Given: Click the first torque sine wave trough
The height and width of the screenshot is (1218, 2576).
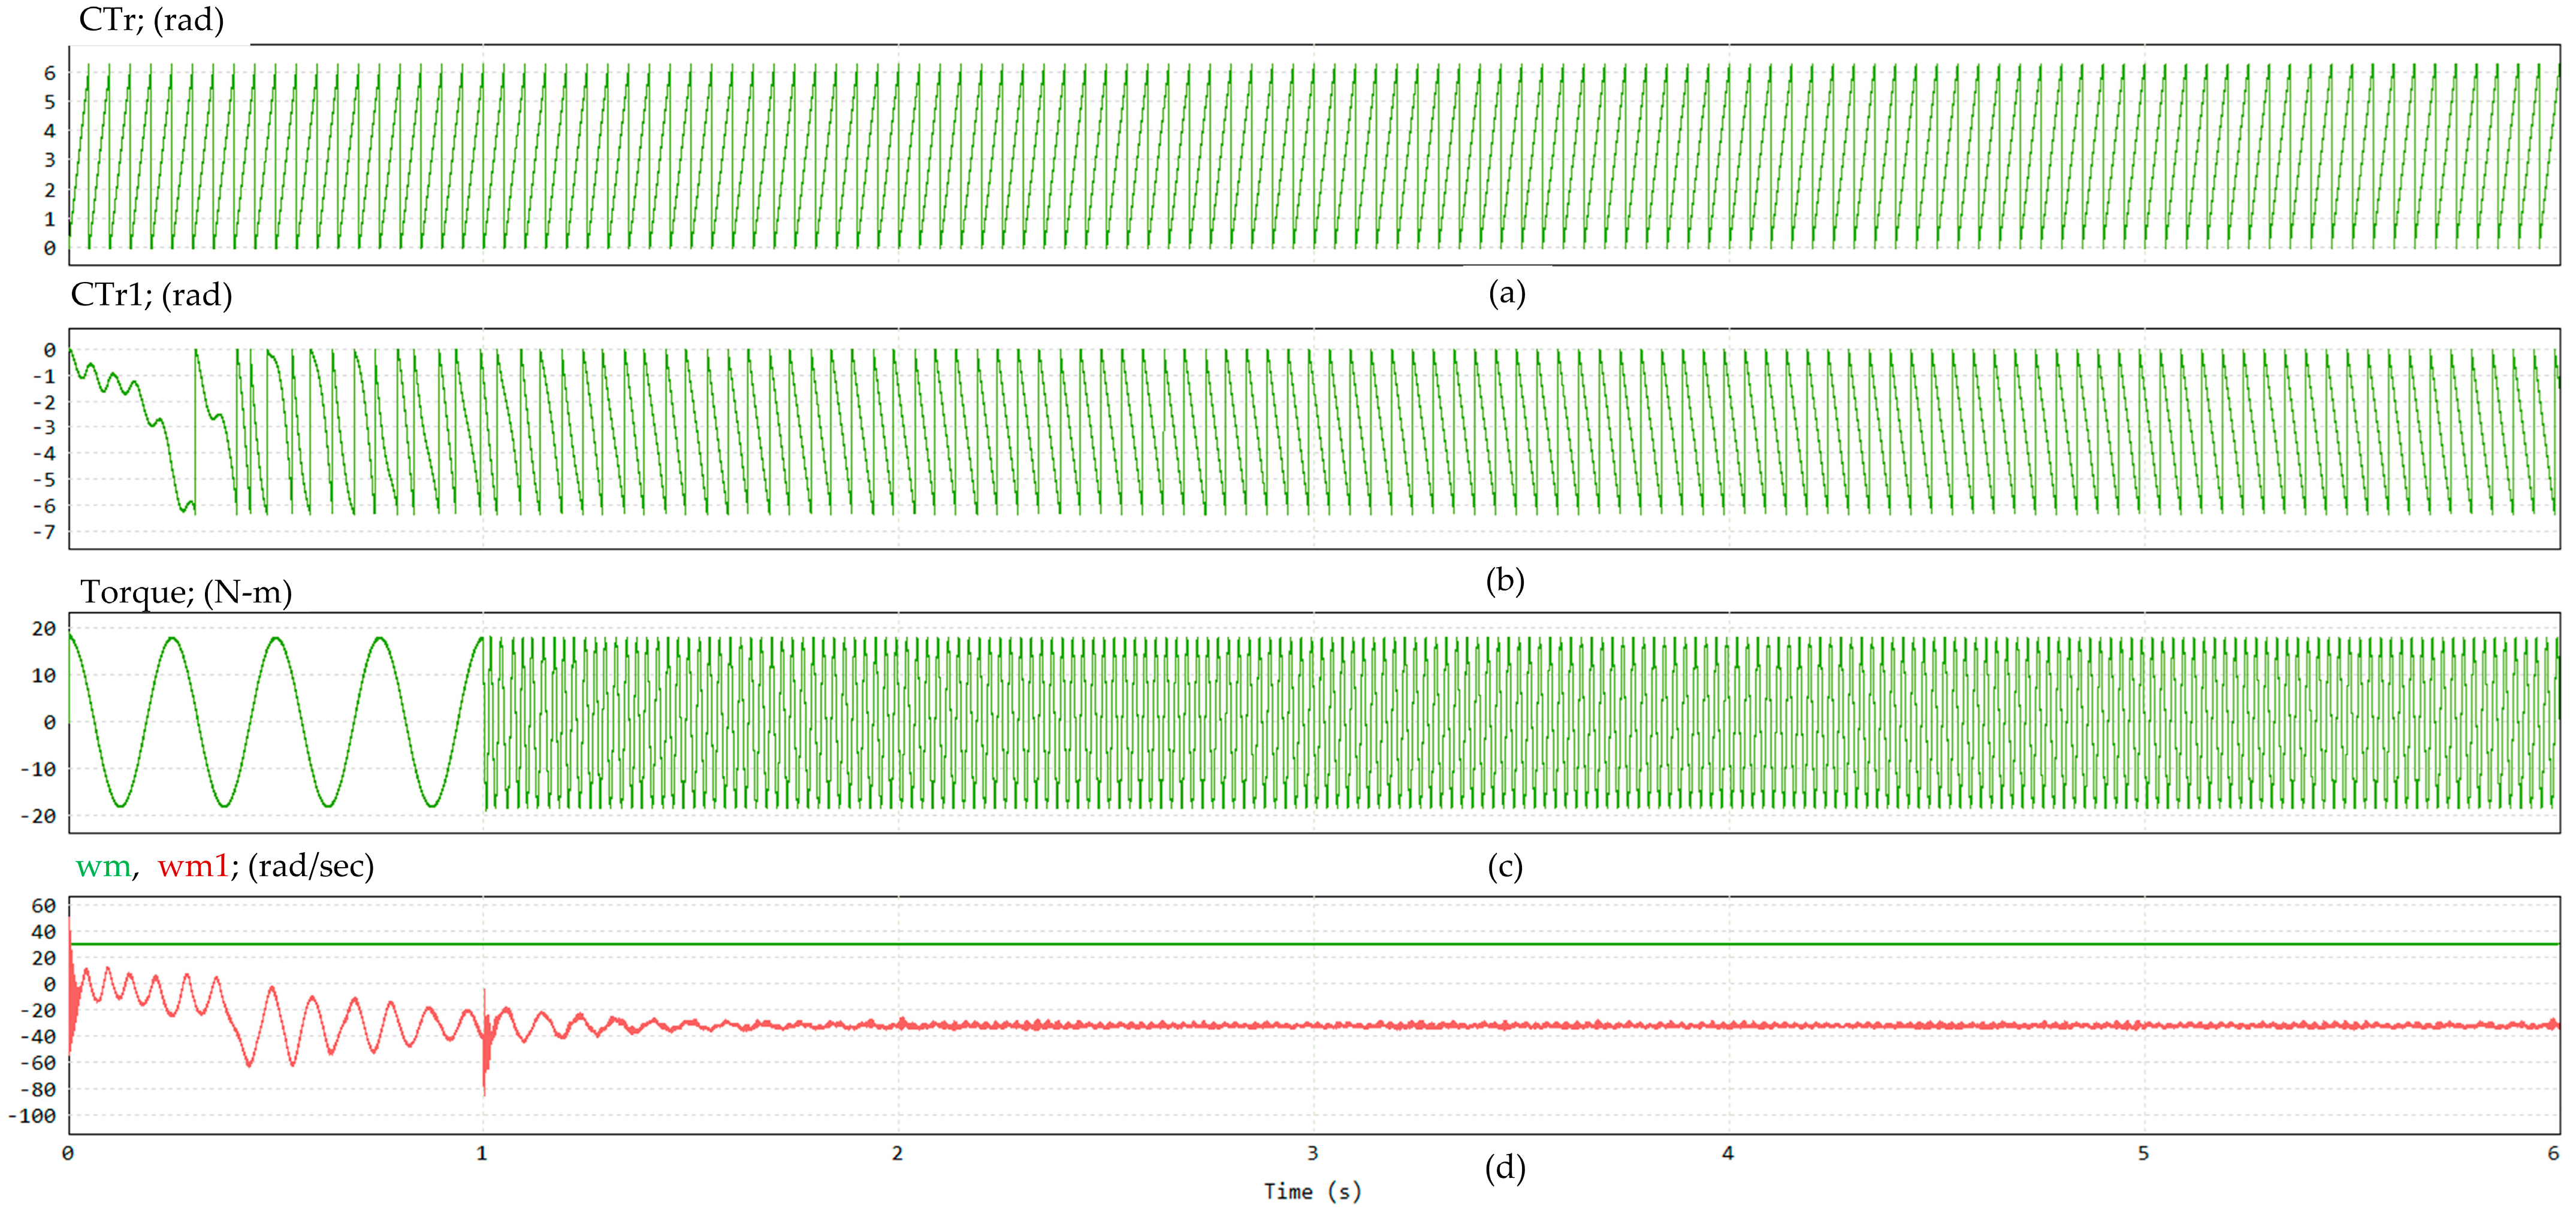Looking at the screenshot, I should (120, 804).
